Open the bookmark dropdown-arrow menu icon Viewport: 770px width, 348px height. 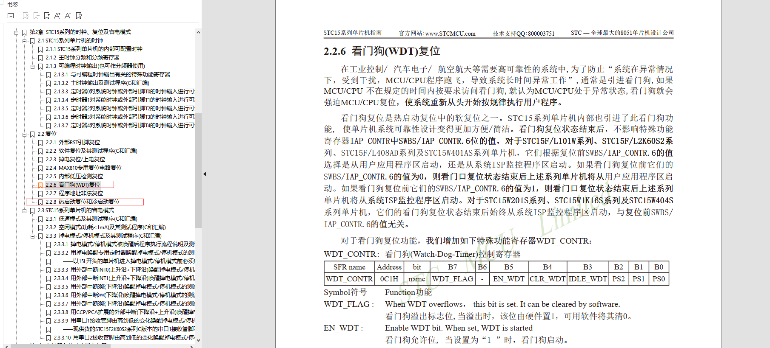click(x=47, y=16)
